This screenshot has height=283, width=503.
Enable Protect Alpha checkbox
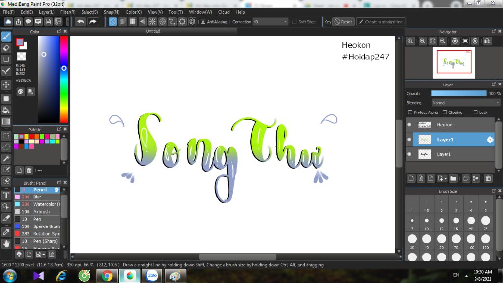pyautogui.click(x=410, y=113)
